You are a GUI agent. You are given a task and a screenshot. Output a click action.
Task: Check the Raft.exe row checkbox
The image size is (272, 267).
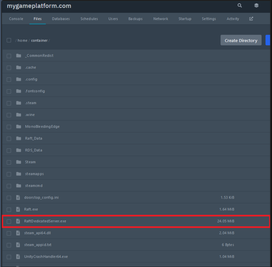(9, 209)
